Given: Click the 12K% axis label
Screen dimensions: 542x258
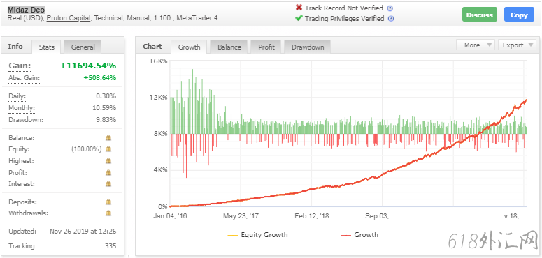Looking at the screenshot, I should [158, 98].
